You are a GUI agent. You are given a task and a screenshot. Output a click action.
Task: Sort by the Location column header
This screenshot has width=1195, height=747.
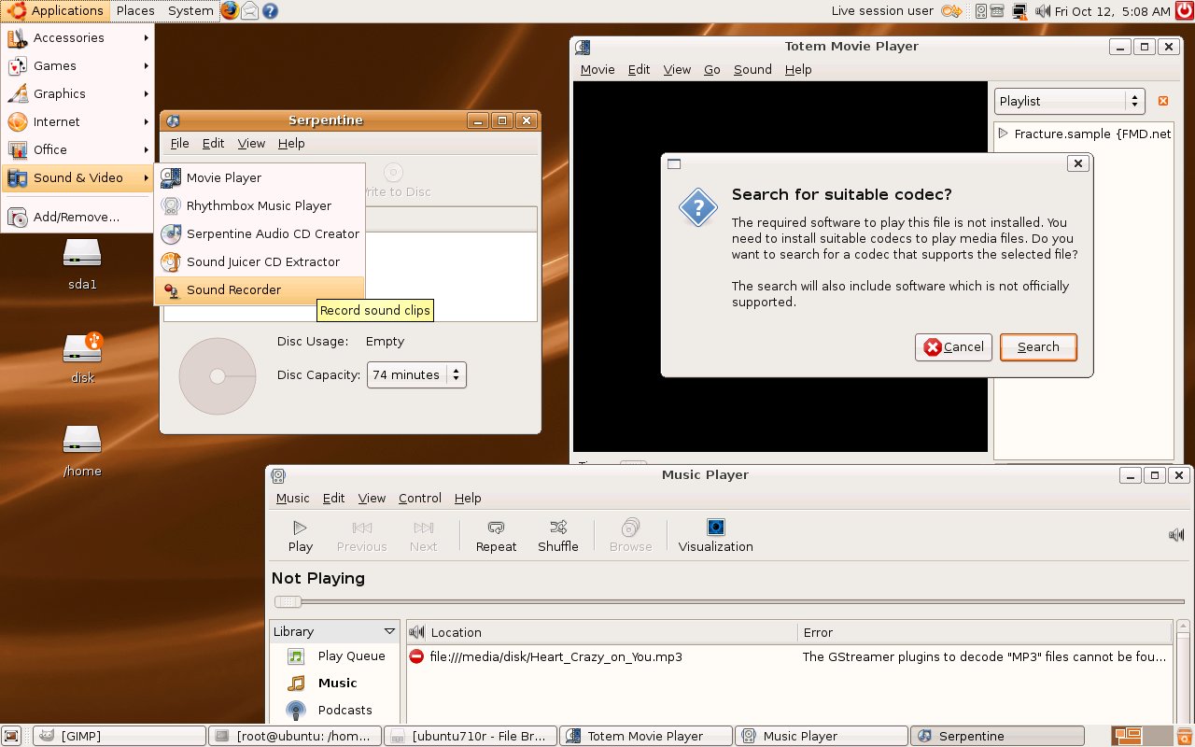602,632
